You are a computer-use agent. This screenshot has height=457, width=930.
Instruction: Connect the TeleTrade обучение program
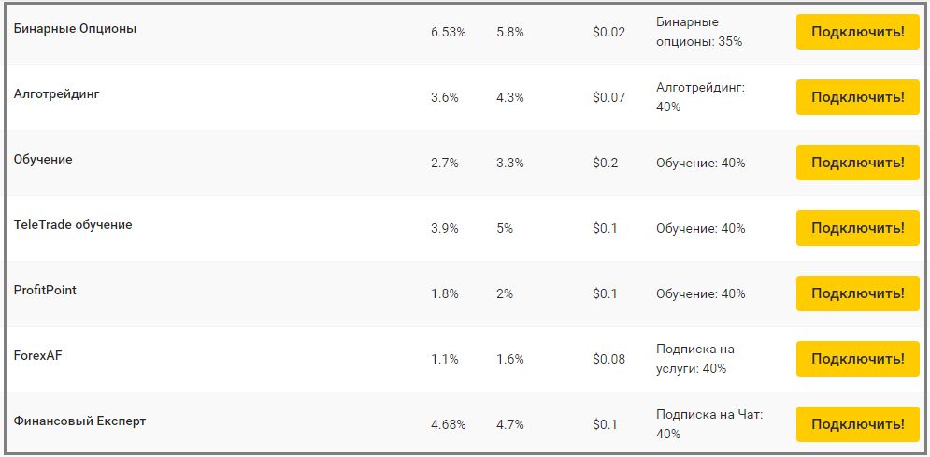point(858,228)
